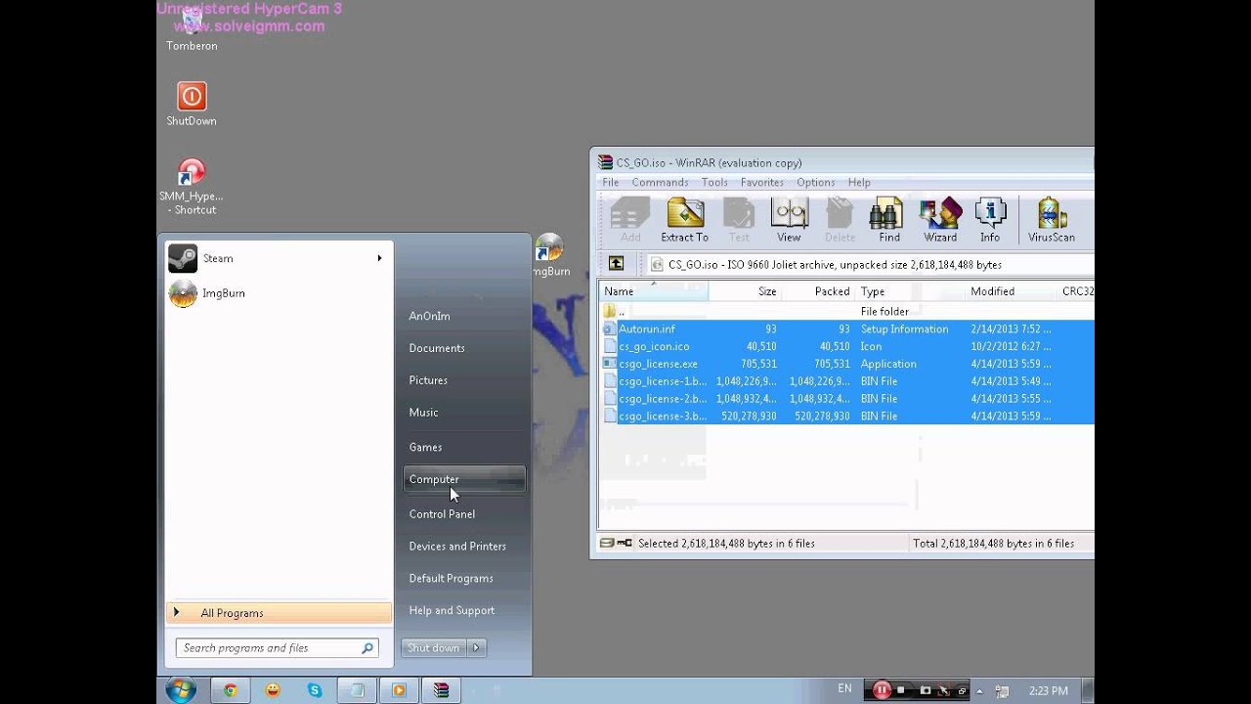This screenshot has width=1251, height=704.
Task: Pause the HyperCam recording with the red button
Action: (x=882, y=690)
